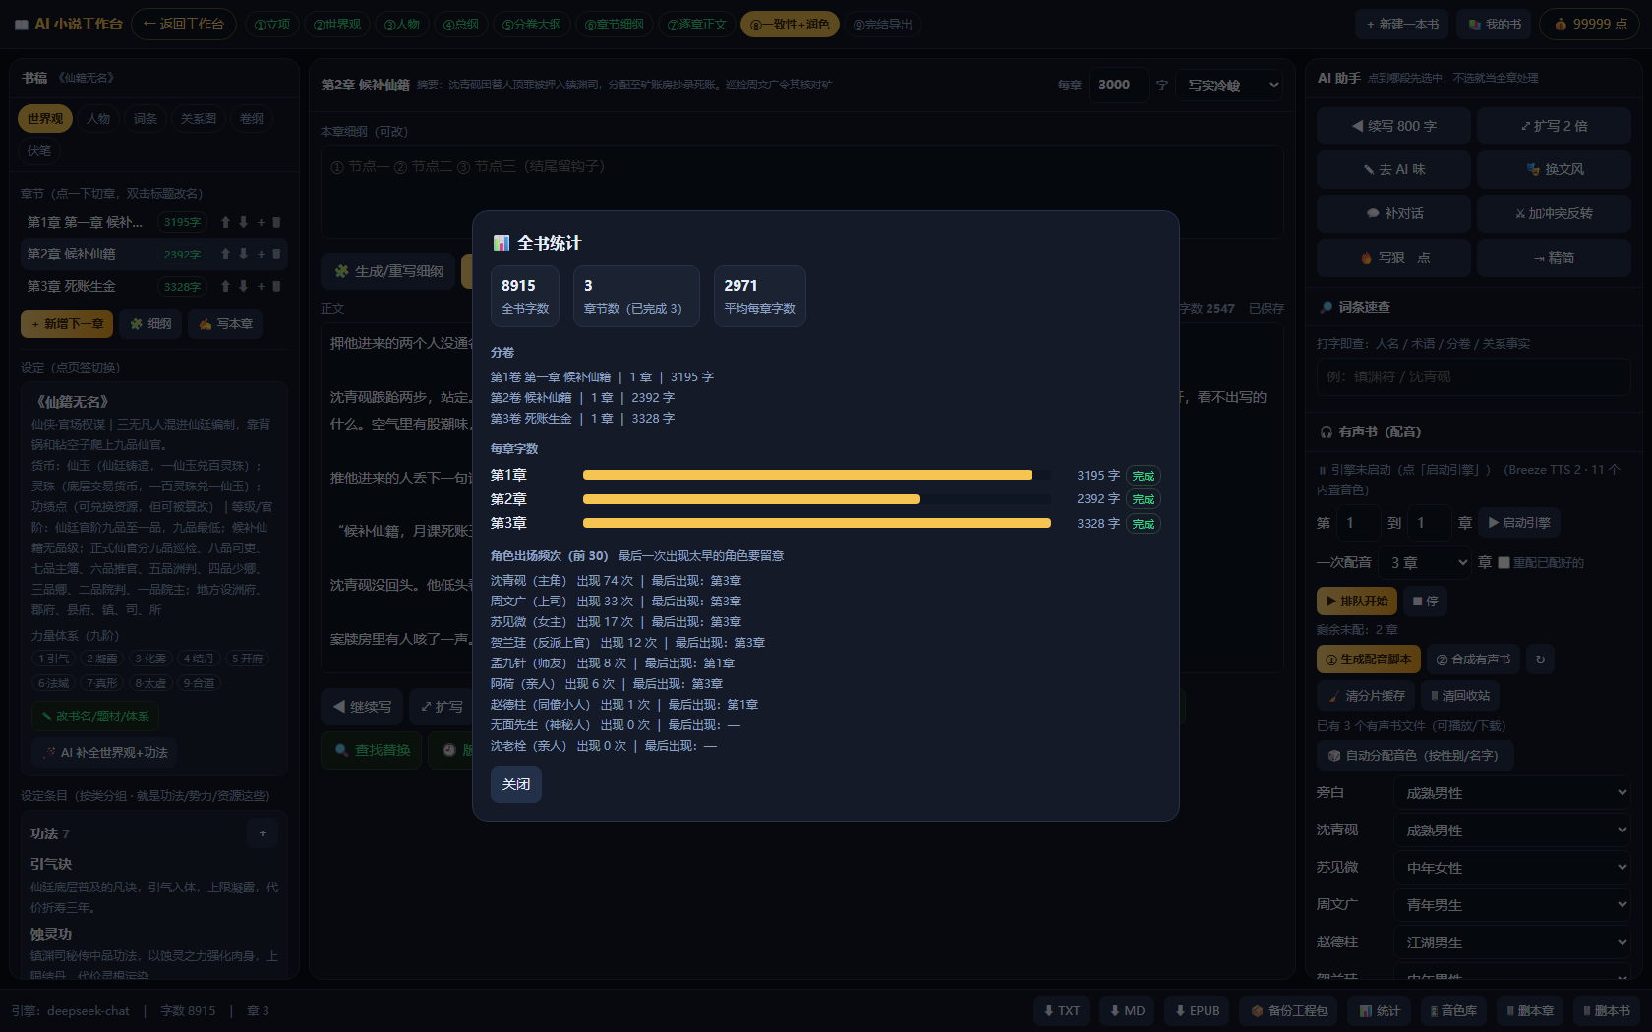
Task: Click the 续写 800 字 AI assistant button
Action: [x=1393, y=126]
